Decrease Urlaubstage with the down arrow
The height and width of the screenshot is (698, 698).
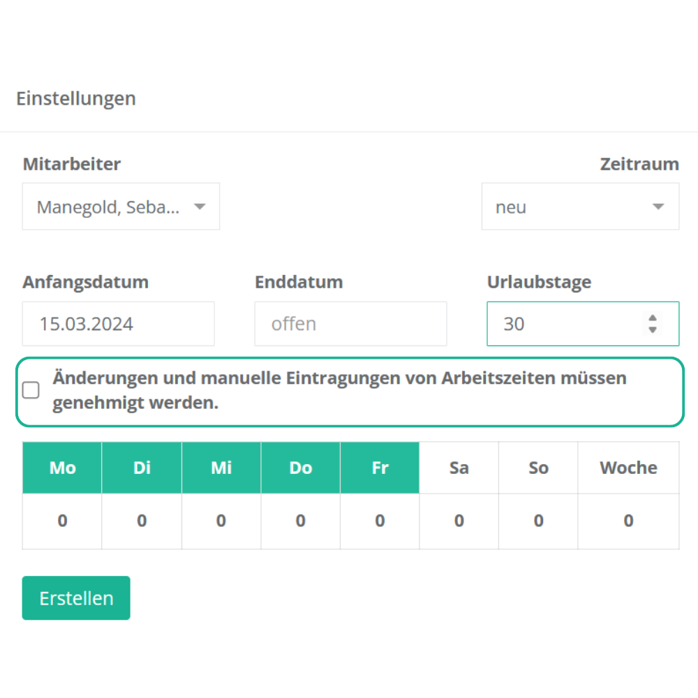tap(653, 329)
